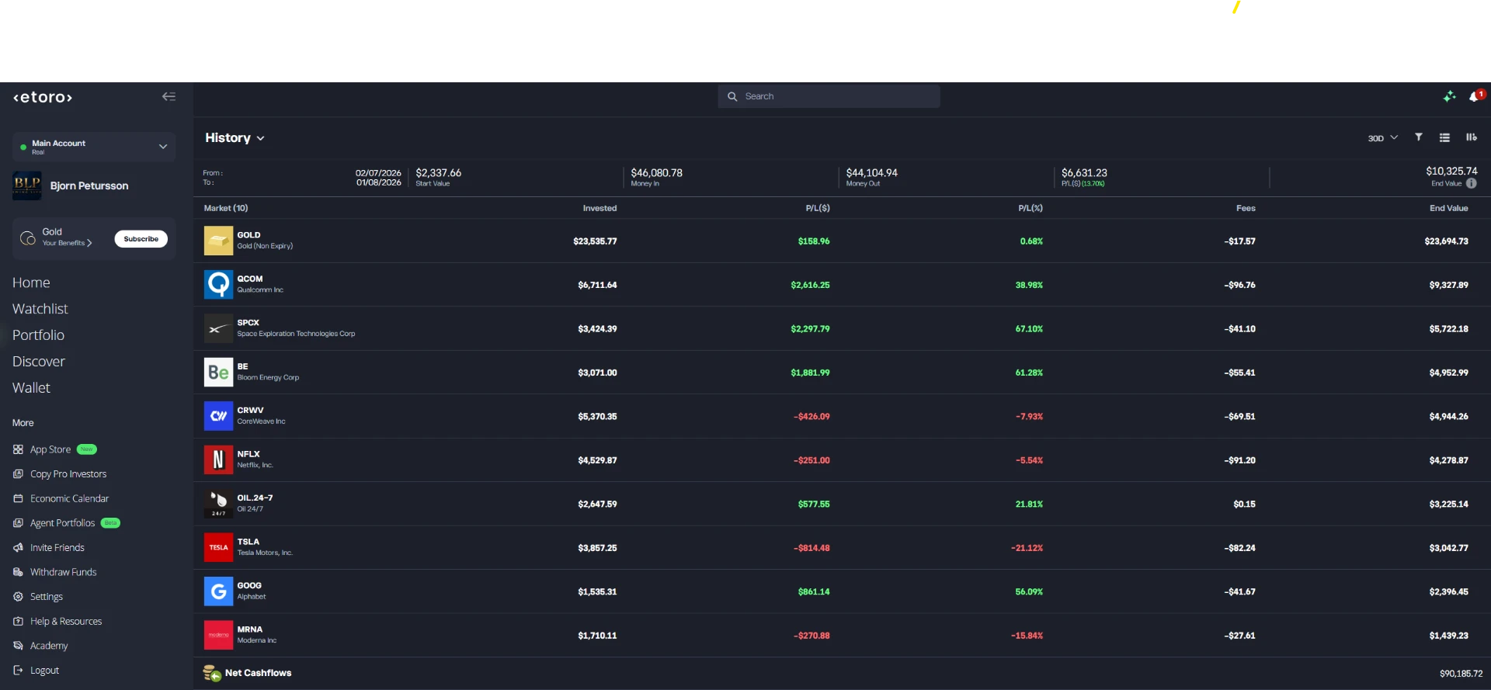Click Moderna end value '$1,439.23'
Image resolution: width=1491 pixels, height=690 pixels.
coord(1449,636)
